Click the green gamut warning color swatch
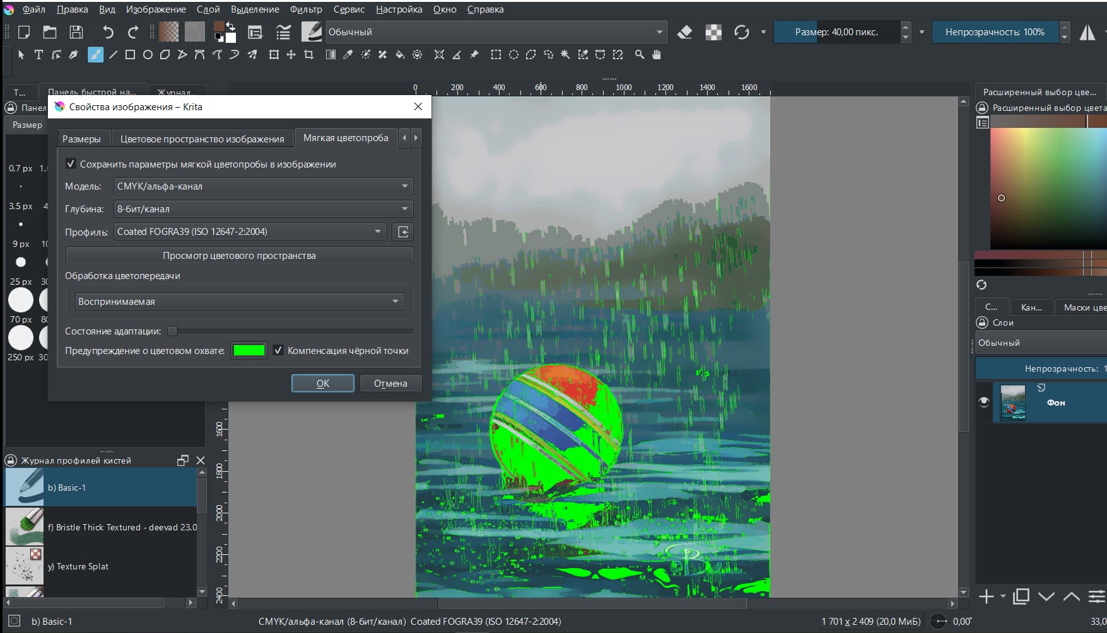The height and width of the screenshot is (633, 1107). click(x=249, y=351)
